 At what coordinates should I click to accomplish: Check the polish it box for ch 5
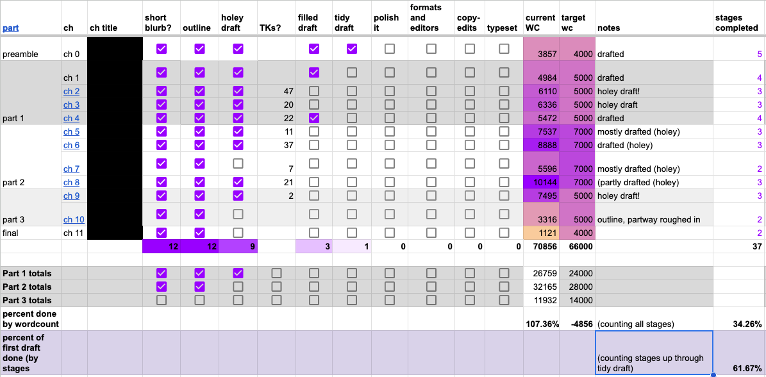tap(390, 131)
